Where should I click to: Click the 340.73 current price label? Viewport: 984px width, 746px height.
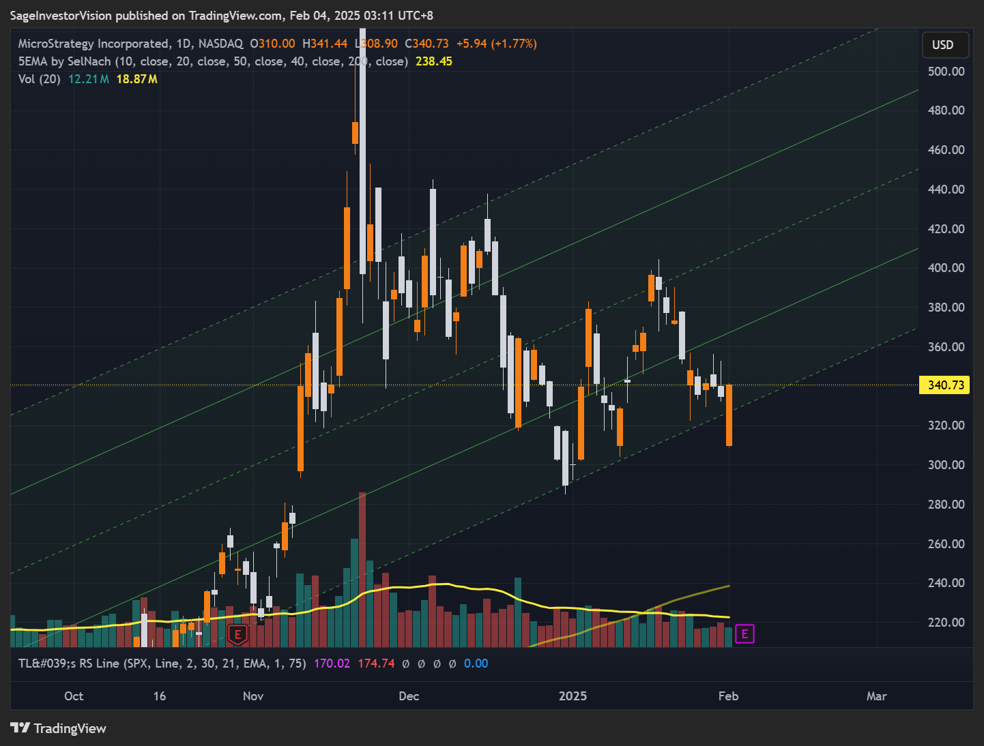[x=945, y=385]
